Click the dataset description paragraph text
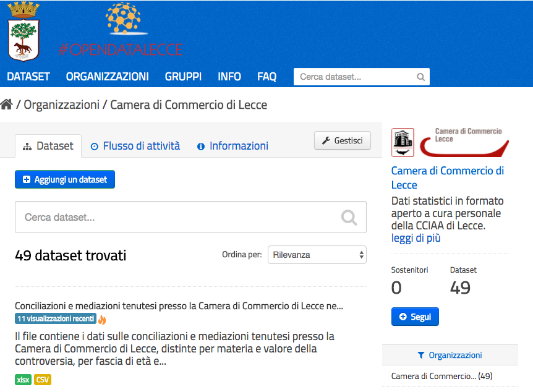Screen dimensions: 533x392 (175, 349)
